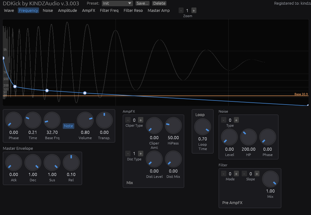Screen dimensions: 311x215
Task: Increment the Cliper Type plus button
Action: (x=141, y=120)
